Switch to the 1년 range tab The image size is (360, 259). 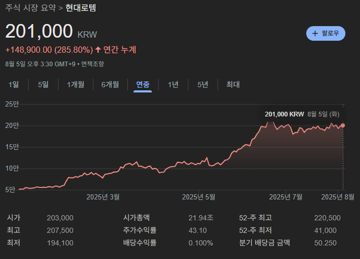click(173, 85)
